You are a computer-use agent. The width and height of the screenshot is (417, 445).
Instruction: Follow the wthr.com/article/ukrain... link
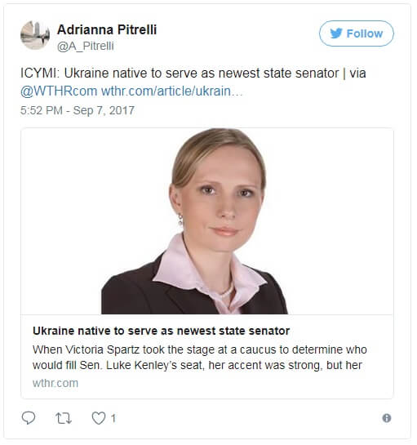click(172, 91)
